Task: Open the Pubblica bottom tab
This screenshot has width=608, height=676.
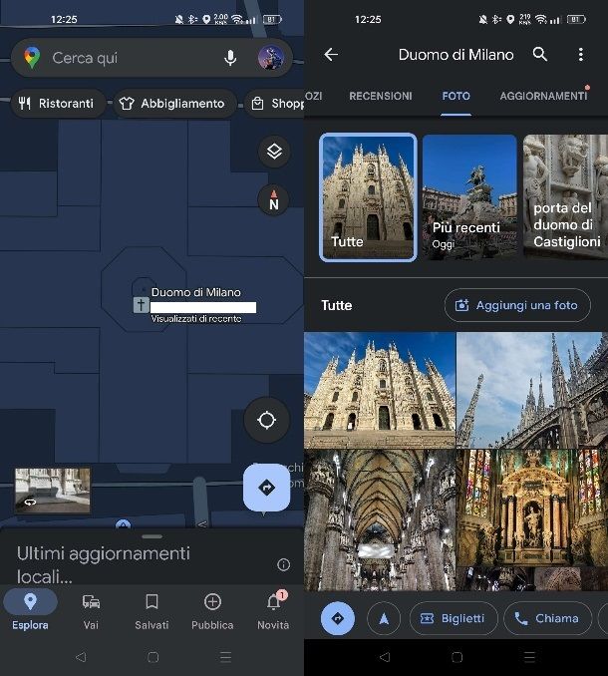Action: tap(212, 612)
